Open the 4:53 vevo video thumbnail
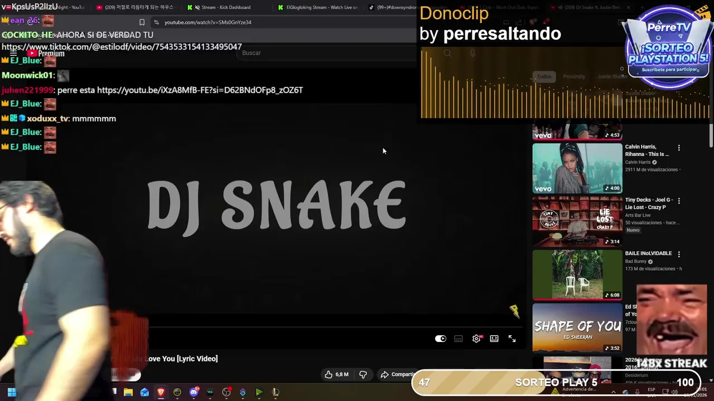This screenshot has width=714, height=401. pos(577,131)
